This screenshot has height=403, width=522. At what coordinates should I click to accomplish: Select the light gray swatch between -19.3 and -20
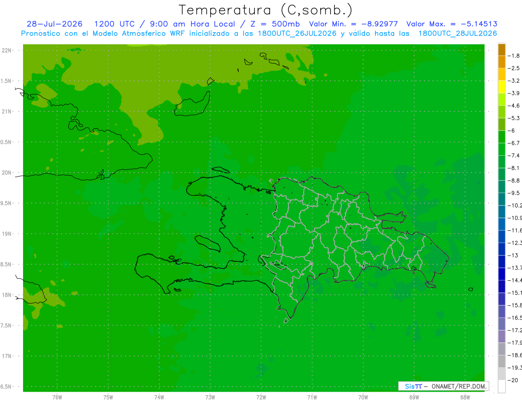tap(502, 374)
